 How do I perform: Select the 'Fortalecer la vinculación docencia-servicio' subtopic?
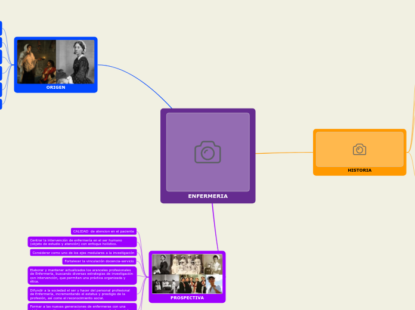(x=99, y=261)
